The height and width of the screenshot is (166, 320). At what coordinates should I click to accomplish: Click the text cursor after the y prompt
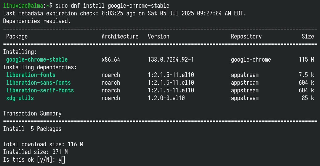pyautogui.click(x=63, y=160)
